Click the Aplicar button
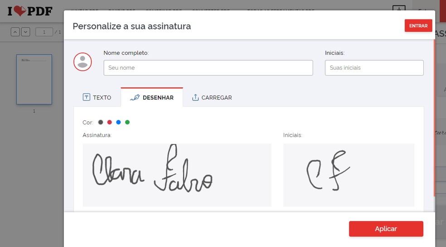Image resolution: width=446 pixels, height=247 pixels. 386,229
